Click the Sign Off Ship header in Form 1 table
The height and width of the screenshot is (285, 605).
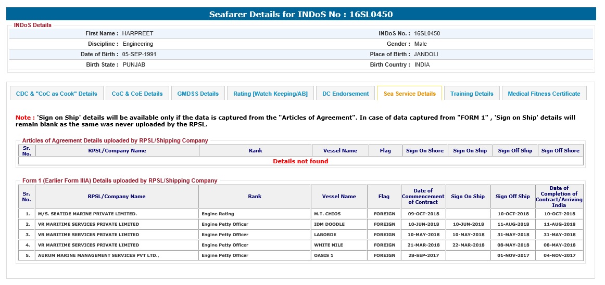pos(512,197)
